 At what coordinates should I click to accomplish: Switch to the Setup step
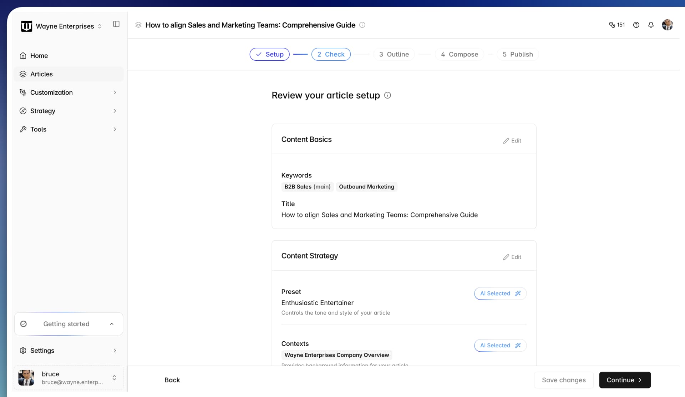[x=269, y=54]
